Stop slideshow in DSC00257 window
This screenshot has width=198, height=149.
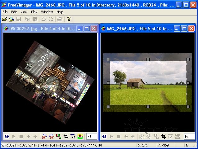coord(21,137)
